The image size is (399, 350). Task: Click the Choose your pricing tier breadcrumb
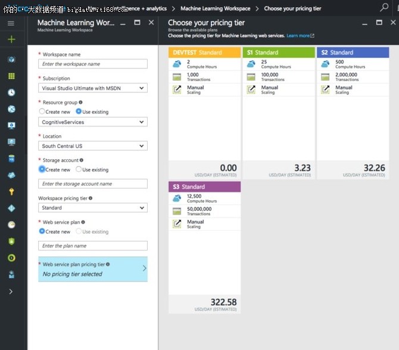coord(292,8)
